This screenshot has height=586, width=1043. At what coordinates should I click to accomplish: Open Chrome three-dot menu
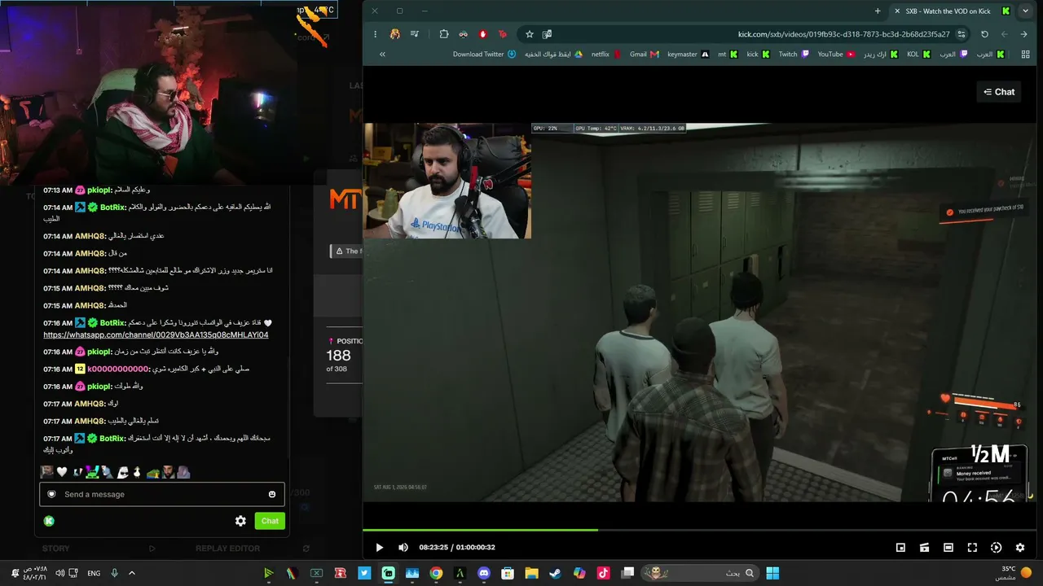click(x=375, y=34)
